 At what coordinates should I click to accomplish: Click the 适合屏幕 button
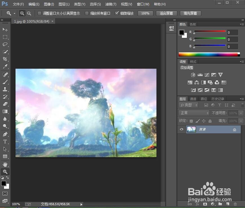coord(166,13)
